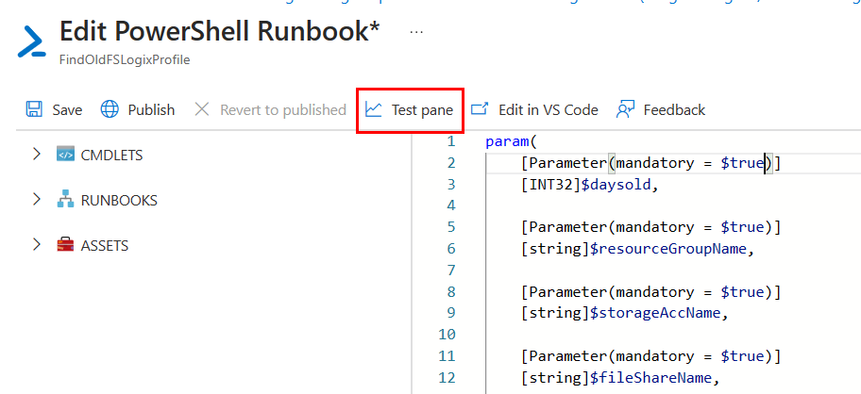Expand the ASSETS tree node chevron
The height and width of the screenshot is (394, 861).
coord(37,245)
